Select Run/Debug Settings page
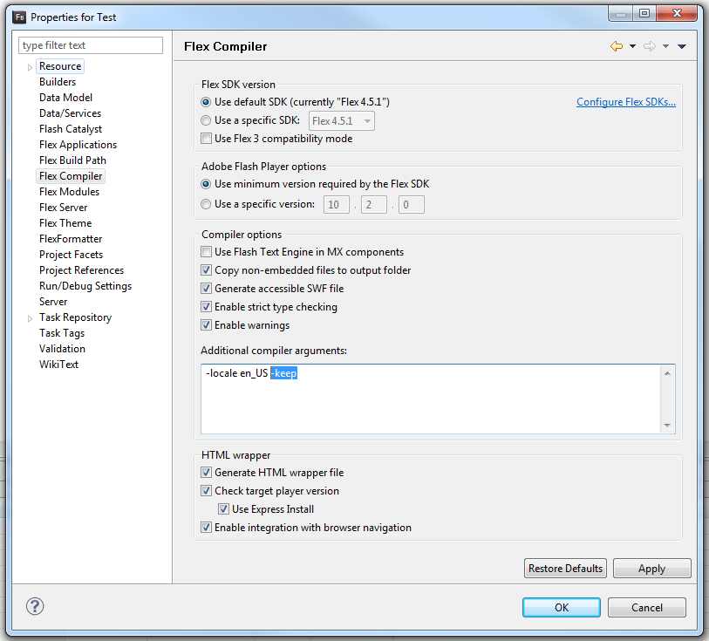The height and width of the screenshot is (641, 709). coord(85,286)
